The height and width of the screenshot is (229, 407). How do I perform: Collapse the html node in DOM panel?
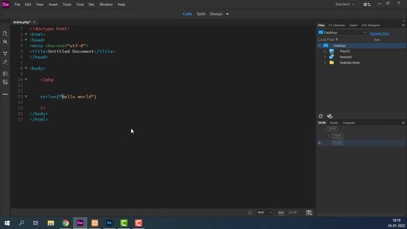[x=324, y=128]
